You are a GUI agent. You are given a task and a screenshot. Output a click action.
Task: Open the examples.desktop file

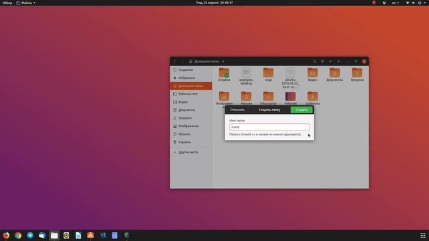(246, 73)
